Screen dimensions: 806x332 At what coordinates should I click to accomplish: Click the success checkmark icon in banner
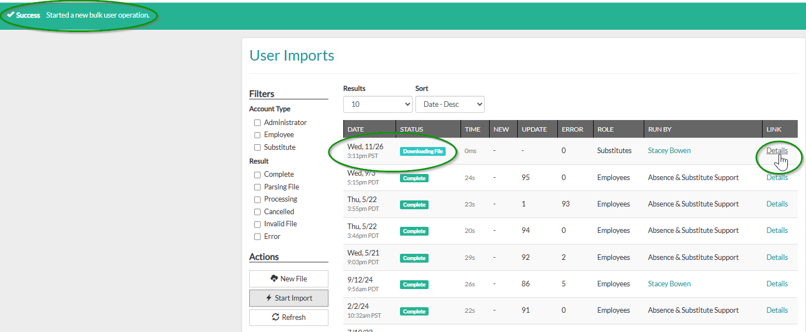click(10, 15)
